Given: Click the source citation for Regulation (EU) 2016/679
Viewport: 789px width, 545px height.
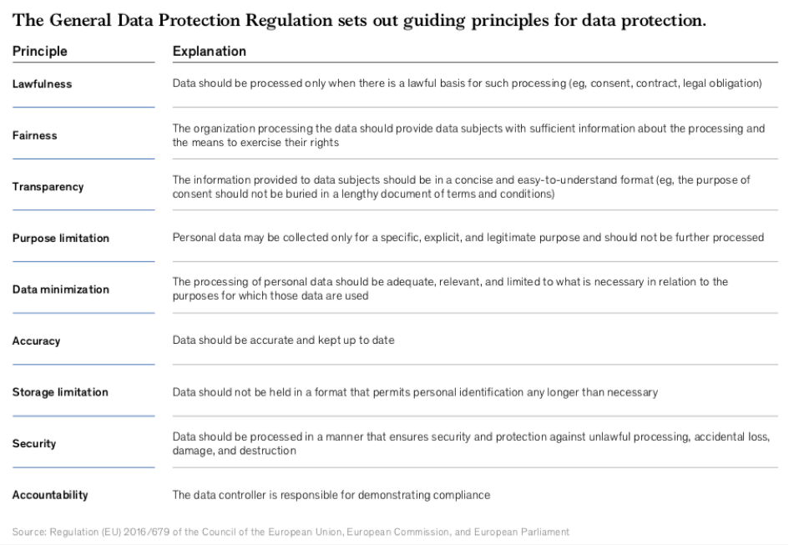Looking at the screenshot, I should (x=291, y=532).
